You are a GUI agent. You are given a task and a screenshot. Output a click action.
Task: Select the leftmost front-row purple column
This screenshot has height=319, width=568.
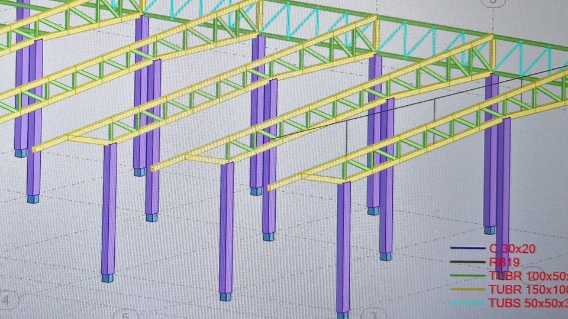108,207
